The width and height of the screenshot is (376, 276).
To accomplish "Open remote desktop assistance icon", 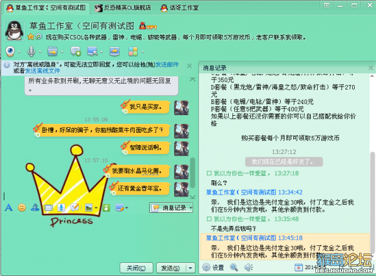I will pyautogui.click(x=93, y=51).
